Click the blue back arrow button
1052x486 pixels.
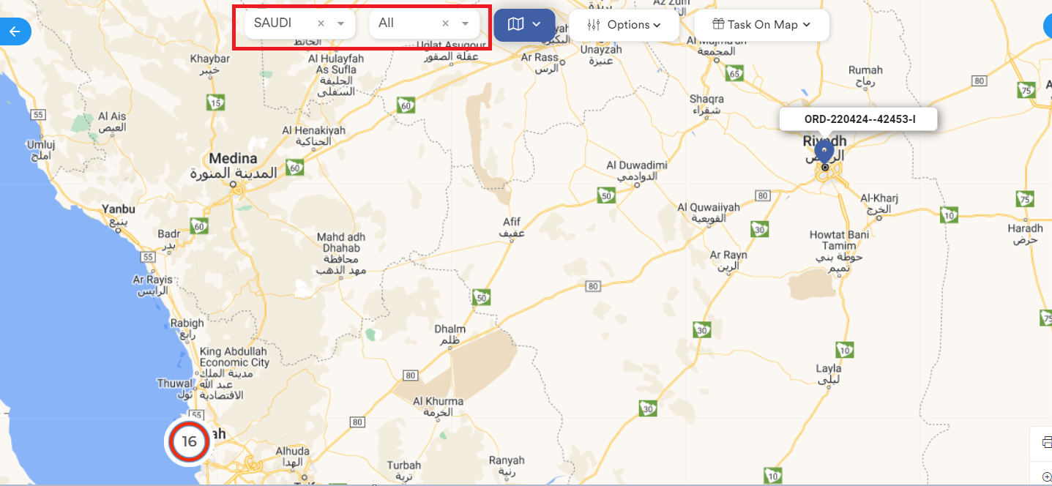[14, 31]
